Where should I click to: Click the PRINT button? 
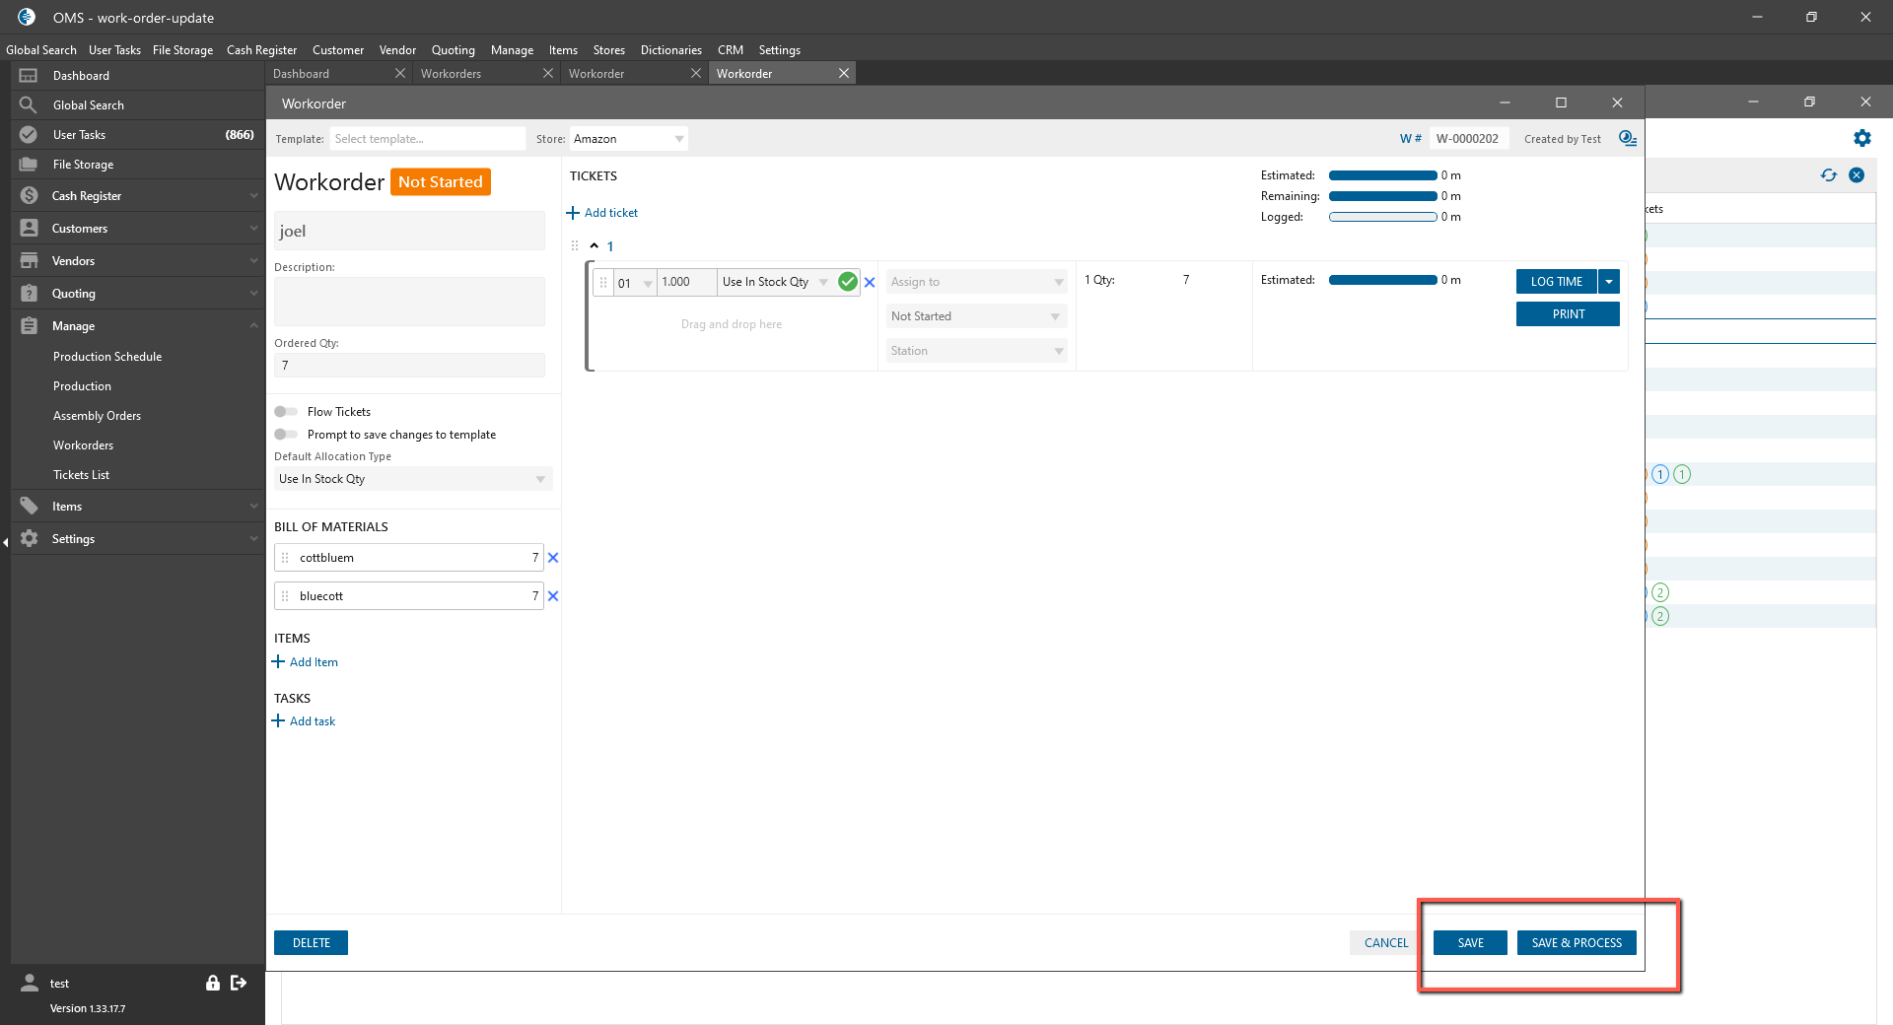click(1568, 314)
